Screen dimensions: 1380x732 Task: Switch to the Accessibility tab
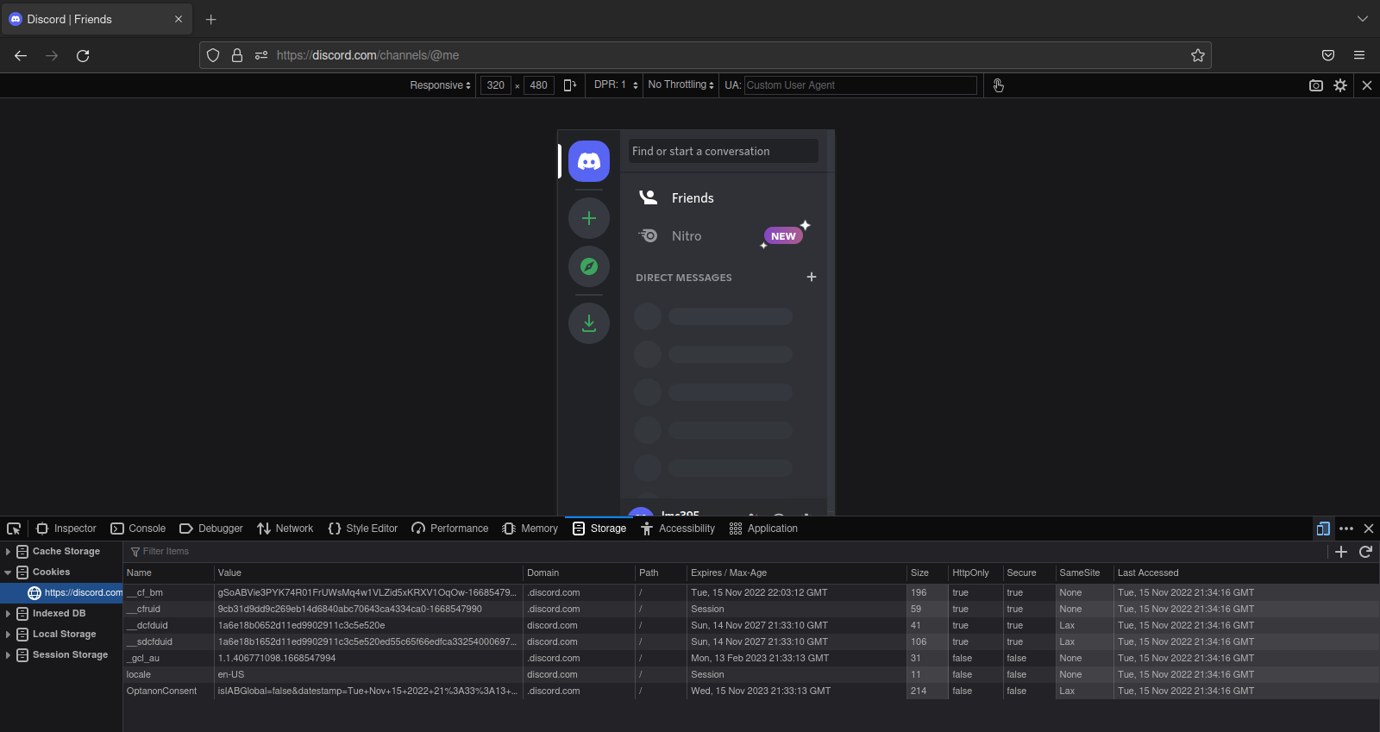[678, 529]
